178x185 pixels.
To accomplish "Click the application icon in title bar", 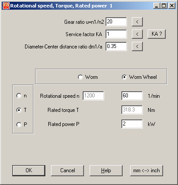I will point(6,6).
